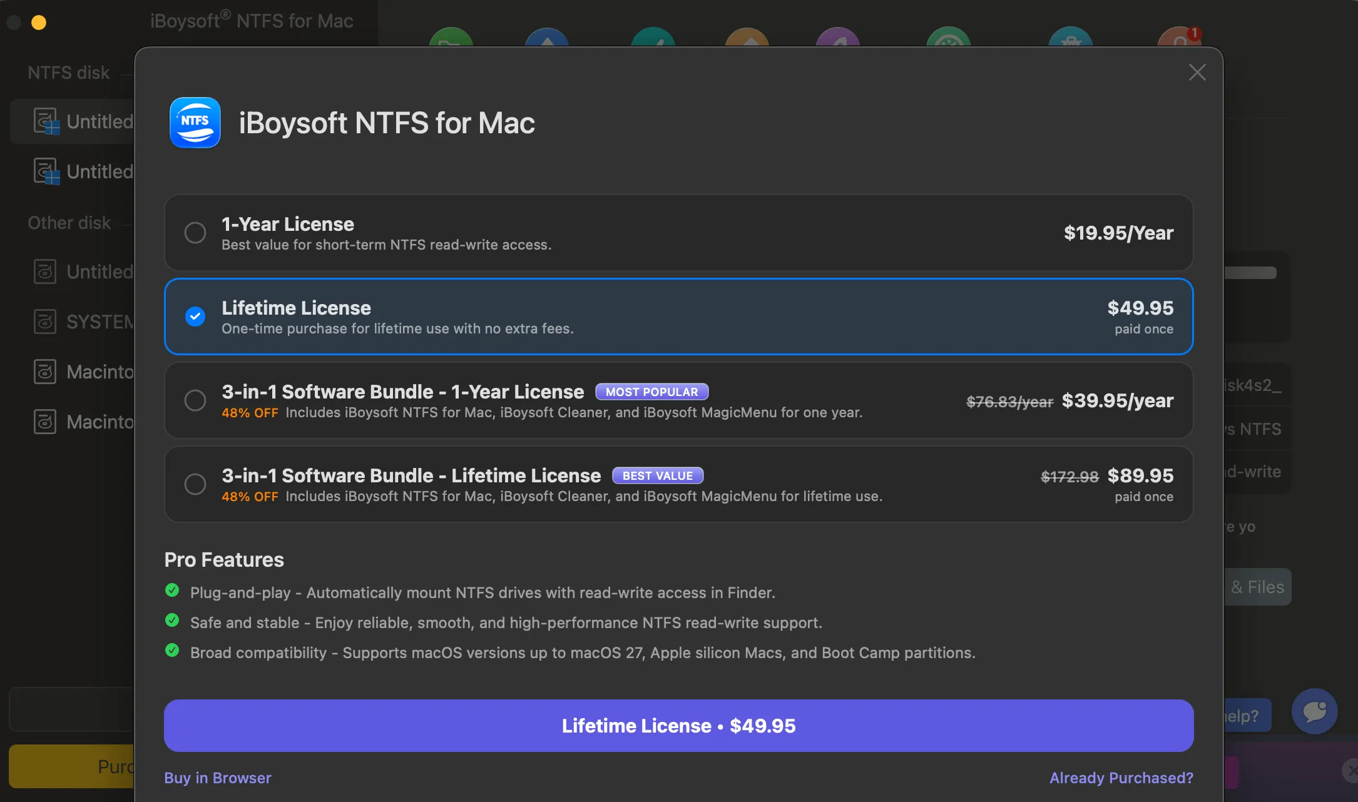Click the 'help?' button in main window
This screenshot has width=1358, height=802.
[x=1247, y=716]
